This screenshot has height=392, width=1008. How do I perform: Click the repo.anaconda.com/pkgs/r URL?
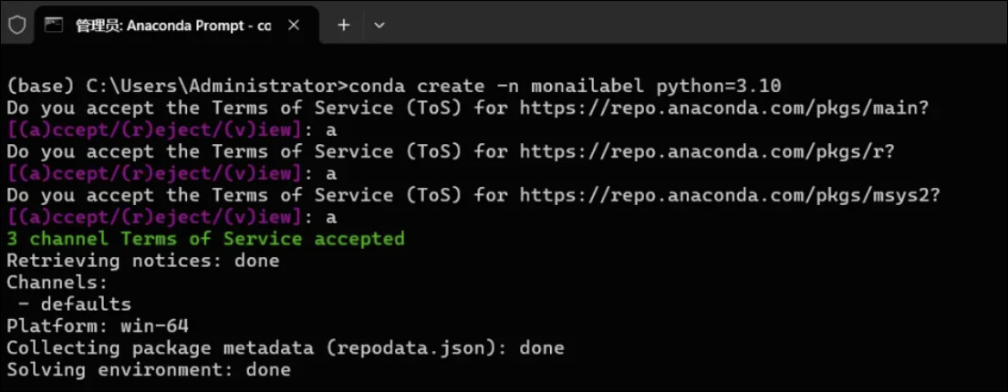click(x=707, y=151)
